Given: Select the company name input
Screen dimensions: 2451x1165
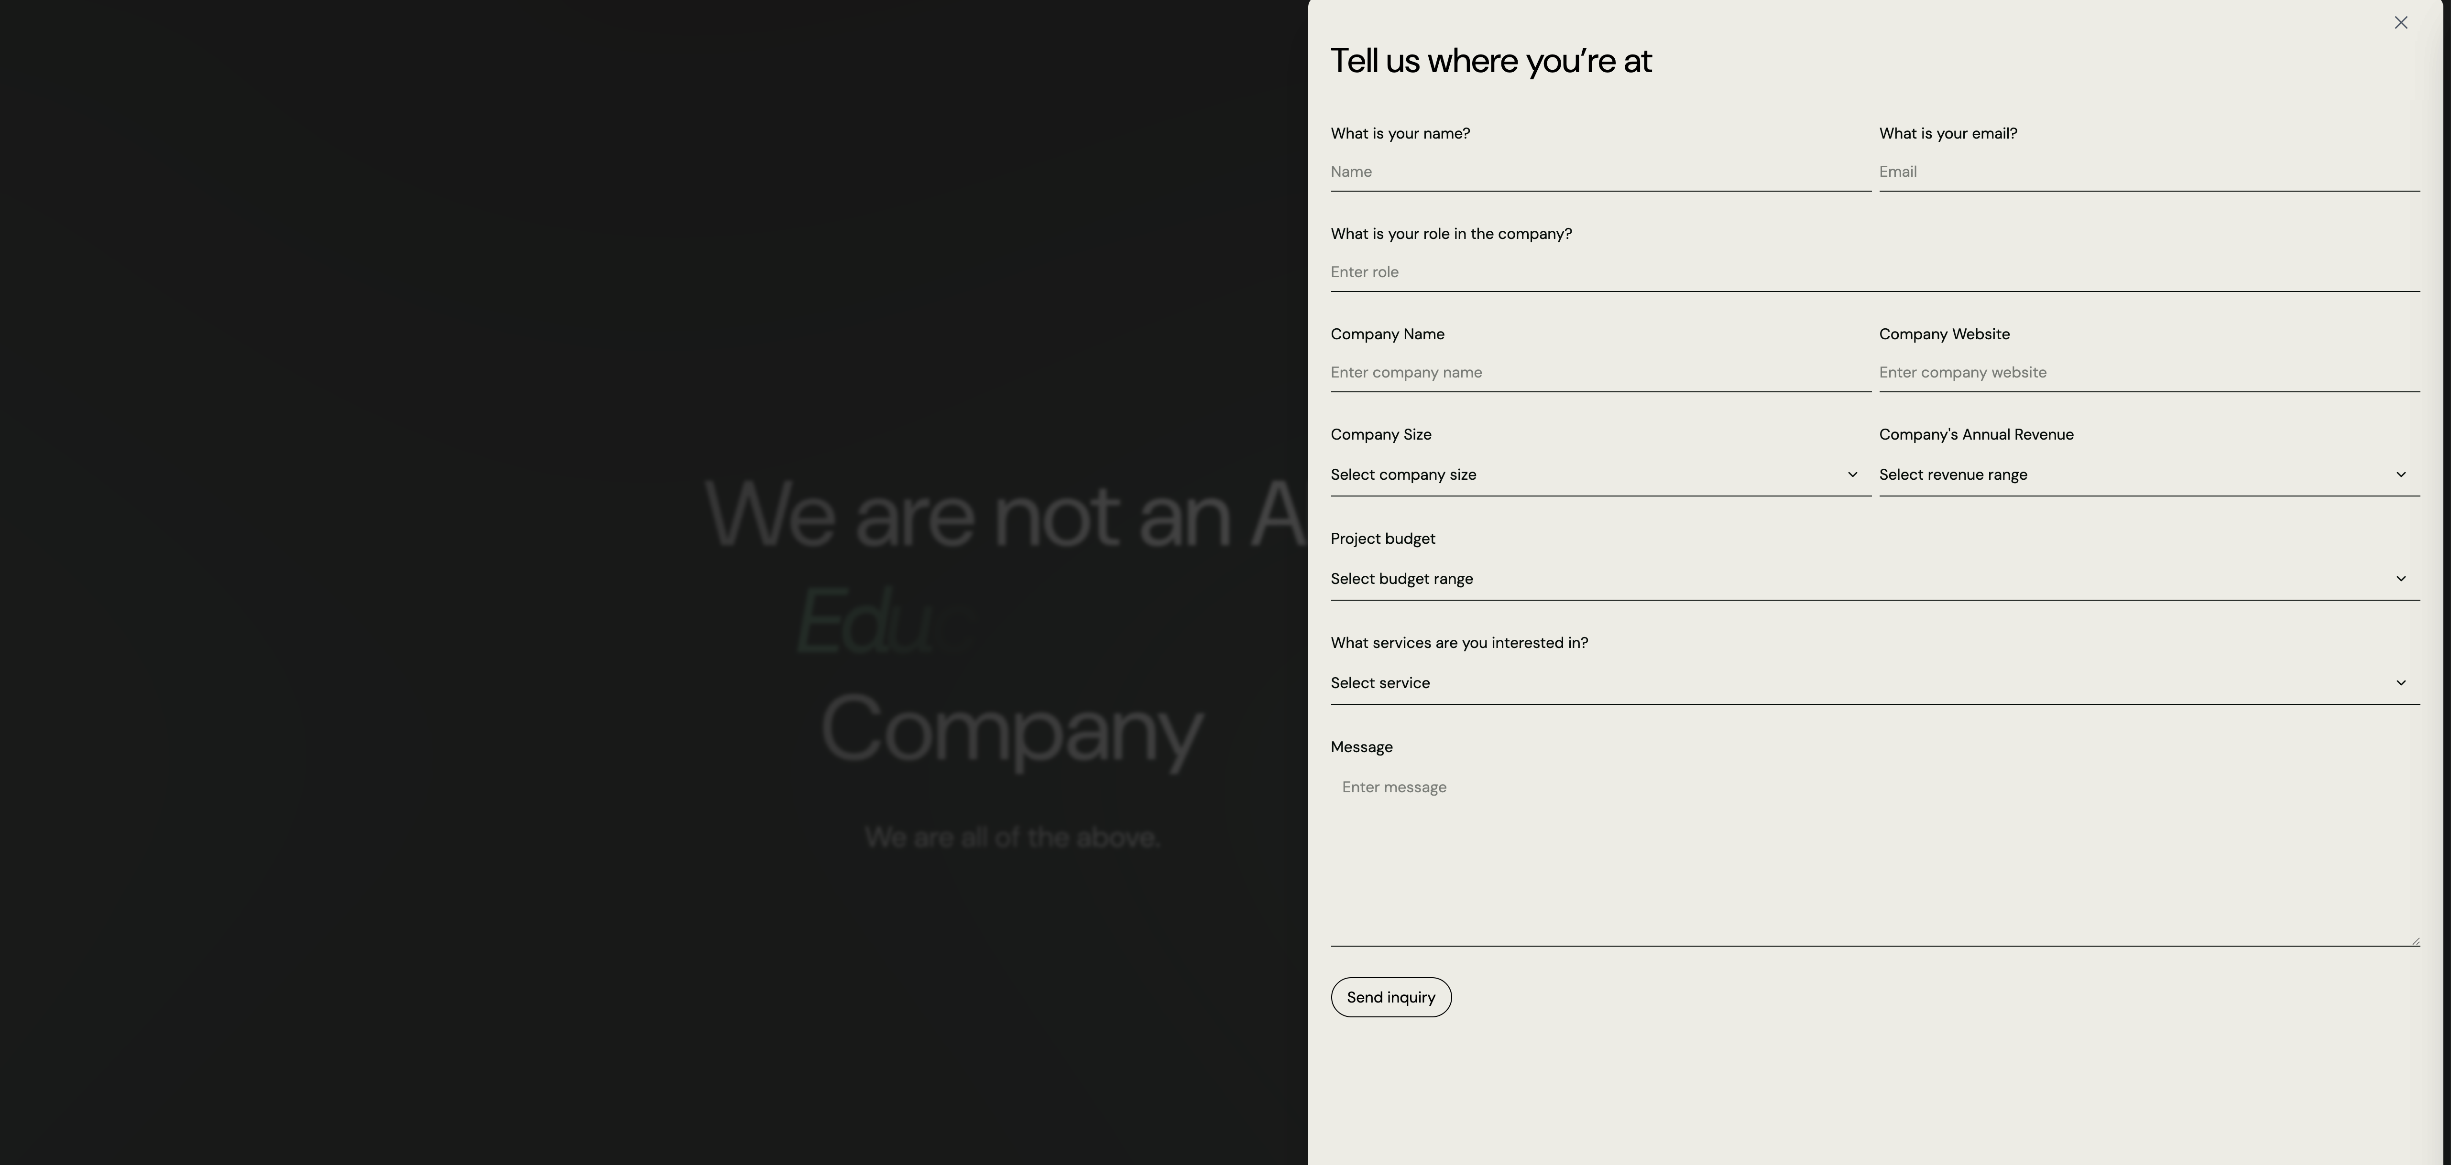Looking at the screenshot, I should click(x=1600, y=373).
